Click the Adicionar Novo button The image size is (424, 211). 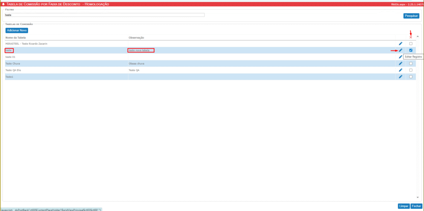pyautogui.click(x=17, y=31)
